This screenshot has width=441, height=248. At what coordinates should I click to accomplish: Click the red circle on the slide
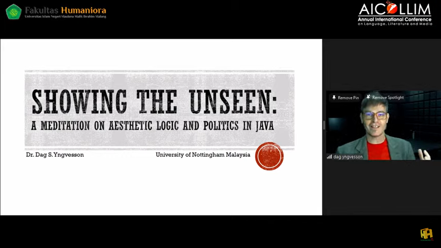coord(269,156)
